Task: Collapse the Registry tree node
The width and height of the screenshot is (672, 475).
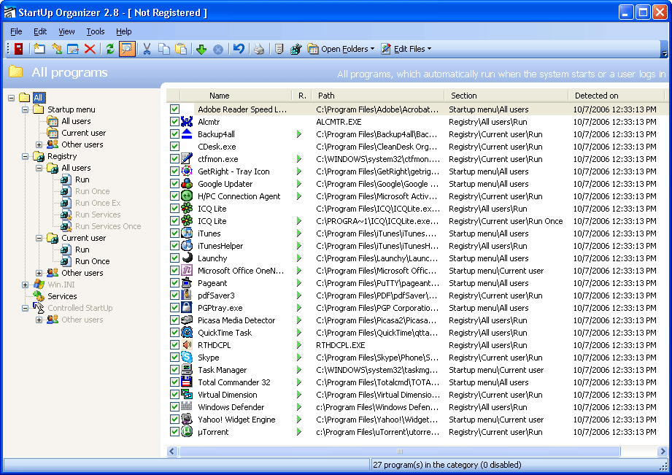Action: click(x=26, y=156)
